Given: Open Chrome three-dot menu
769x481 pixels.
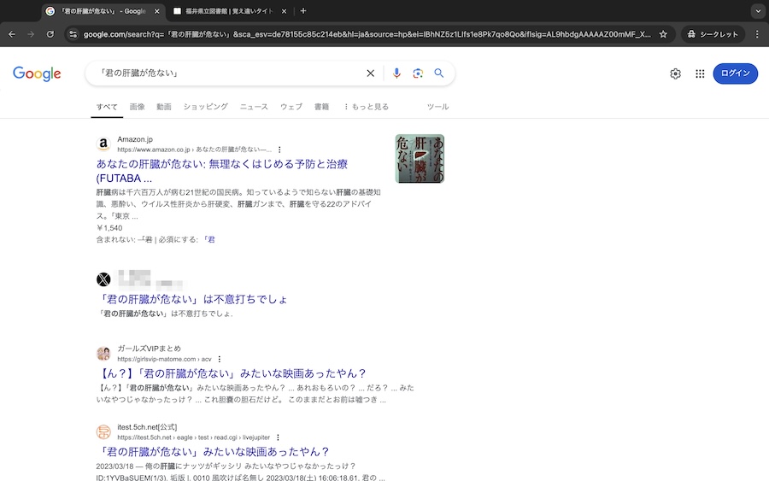Looking at the screenshot, I should click(x=757, y=34).
